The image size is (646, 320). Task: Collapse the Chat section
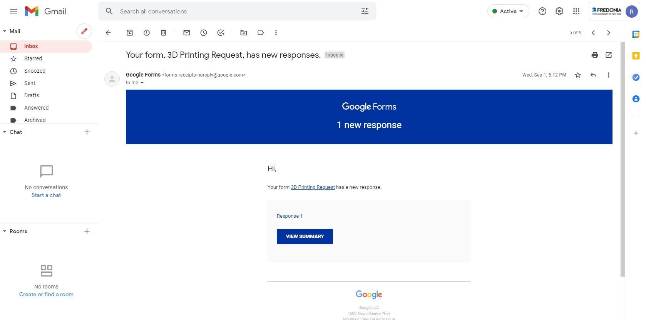5,132
